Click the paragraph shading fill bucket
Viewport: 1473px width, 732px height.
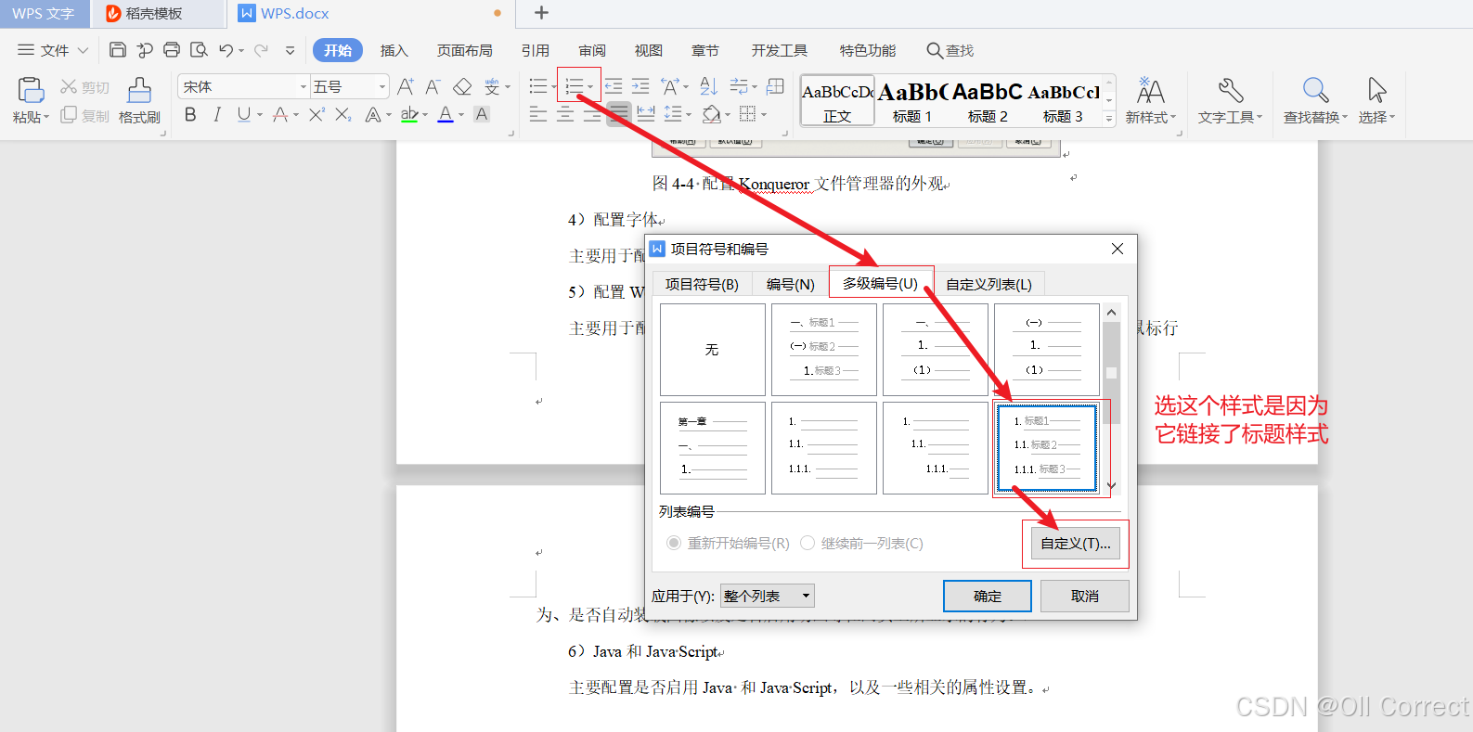point(711,114)
